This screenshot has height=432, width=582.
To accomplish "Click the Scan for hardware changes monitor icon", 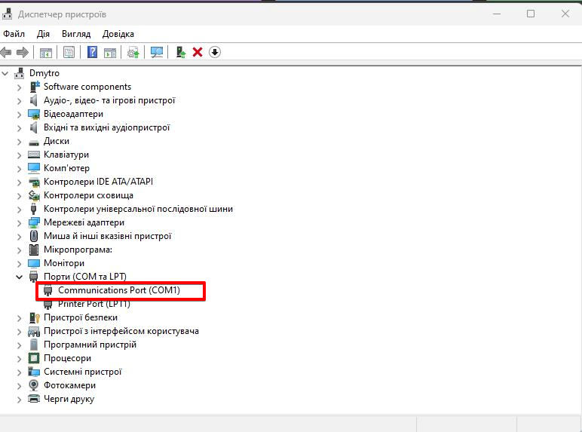I will tap(157, 52).
